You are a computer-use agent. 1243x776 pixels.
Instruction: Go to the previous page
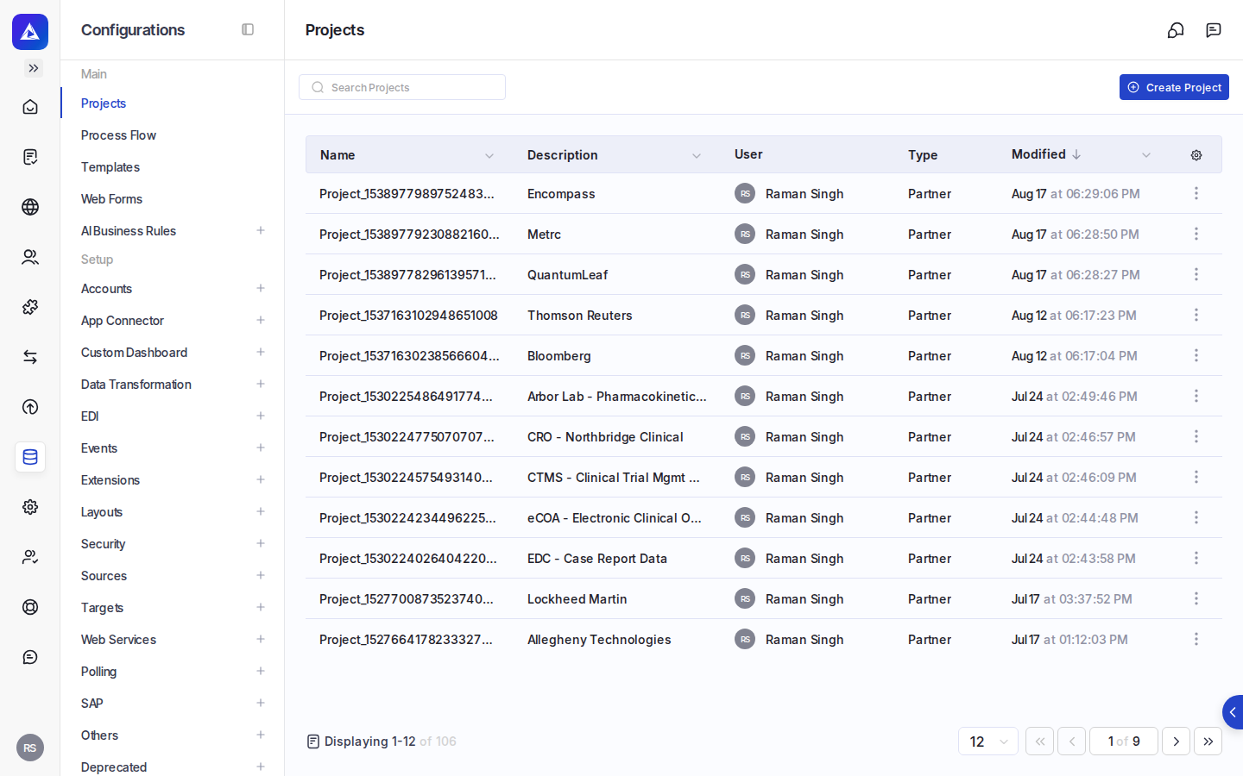[1071, 742]
